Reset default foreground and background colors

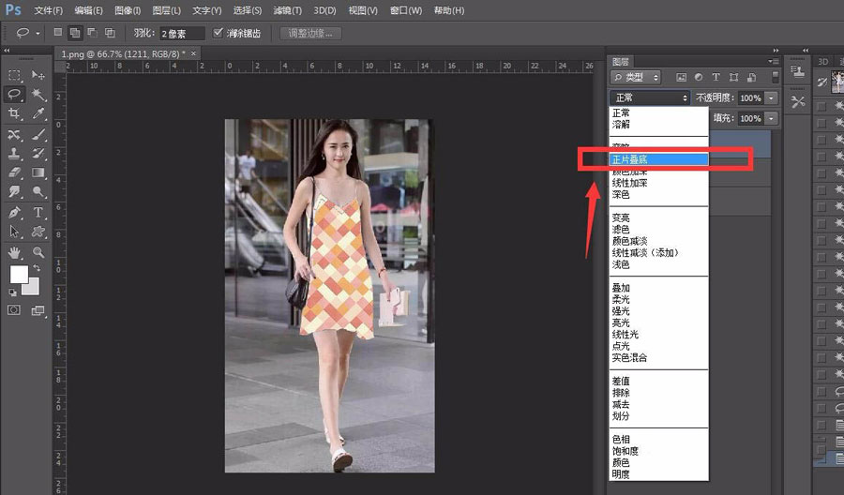tap(12, 292)
